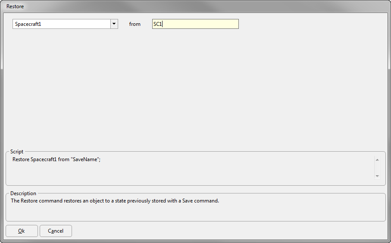Click the "SaveName" text in the script
Image resolution: width=391 pixels, height=243 pixels.
click(x=85, y=159)
